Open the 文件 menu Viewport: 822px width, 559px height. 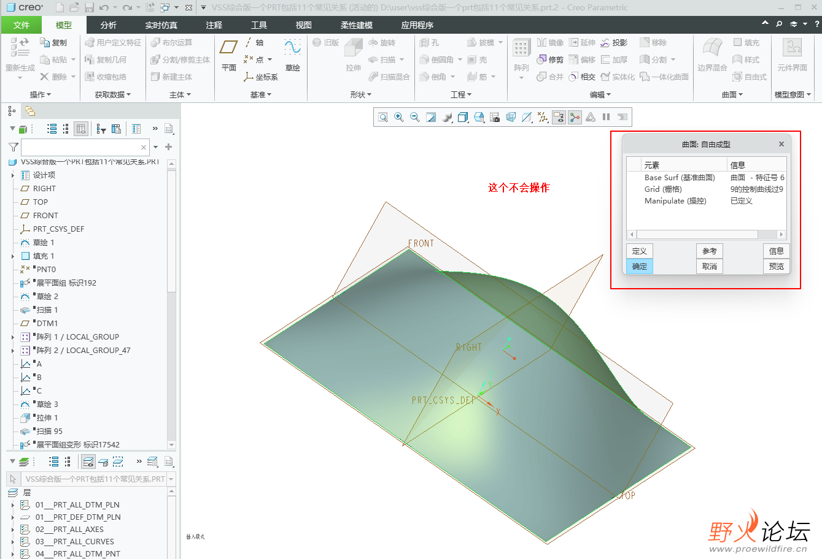(21, 25)
